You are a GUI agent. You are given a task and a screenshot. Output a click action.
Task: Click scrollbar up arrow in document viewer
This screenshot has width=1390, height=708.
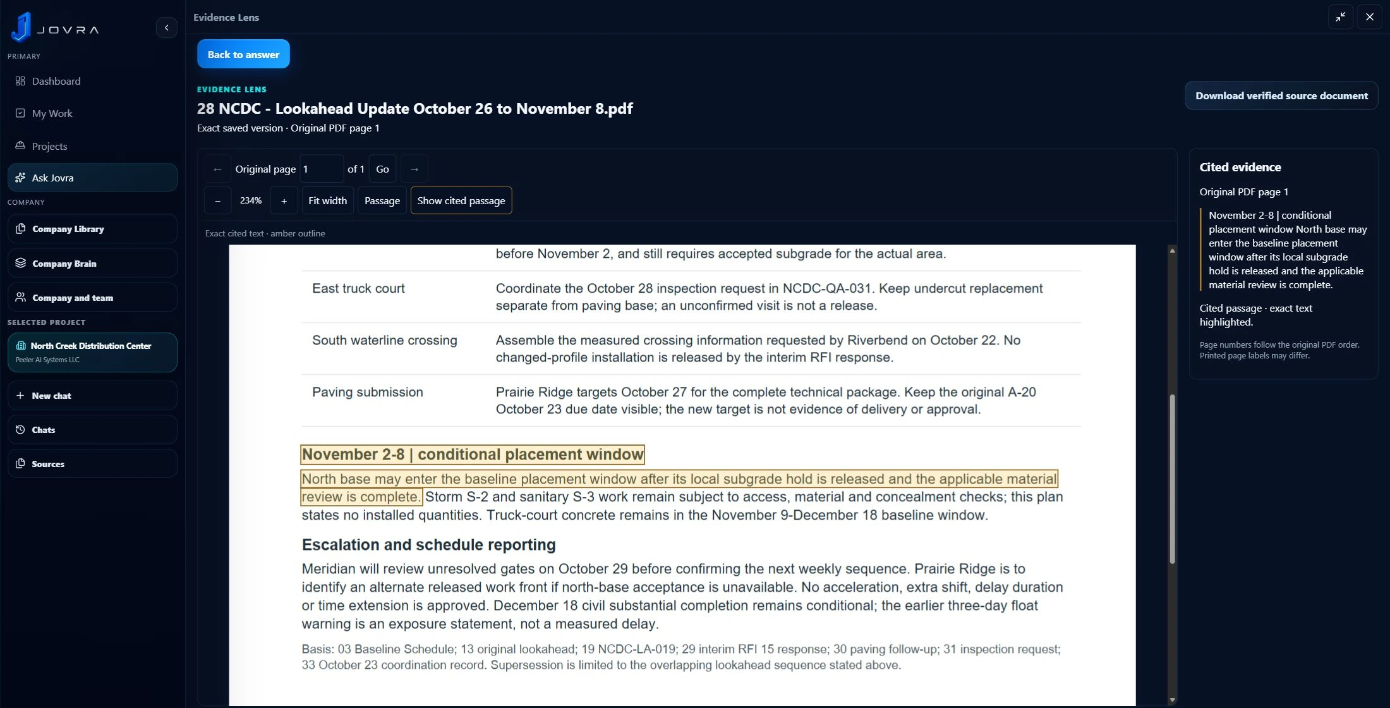pyautogui.click(x=1172, y=250)
